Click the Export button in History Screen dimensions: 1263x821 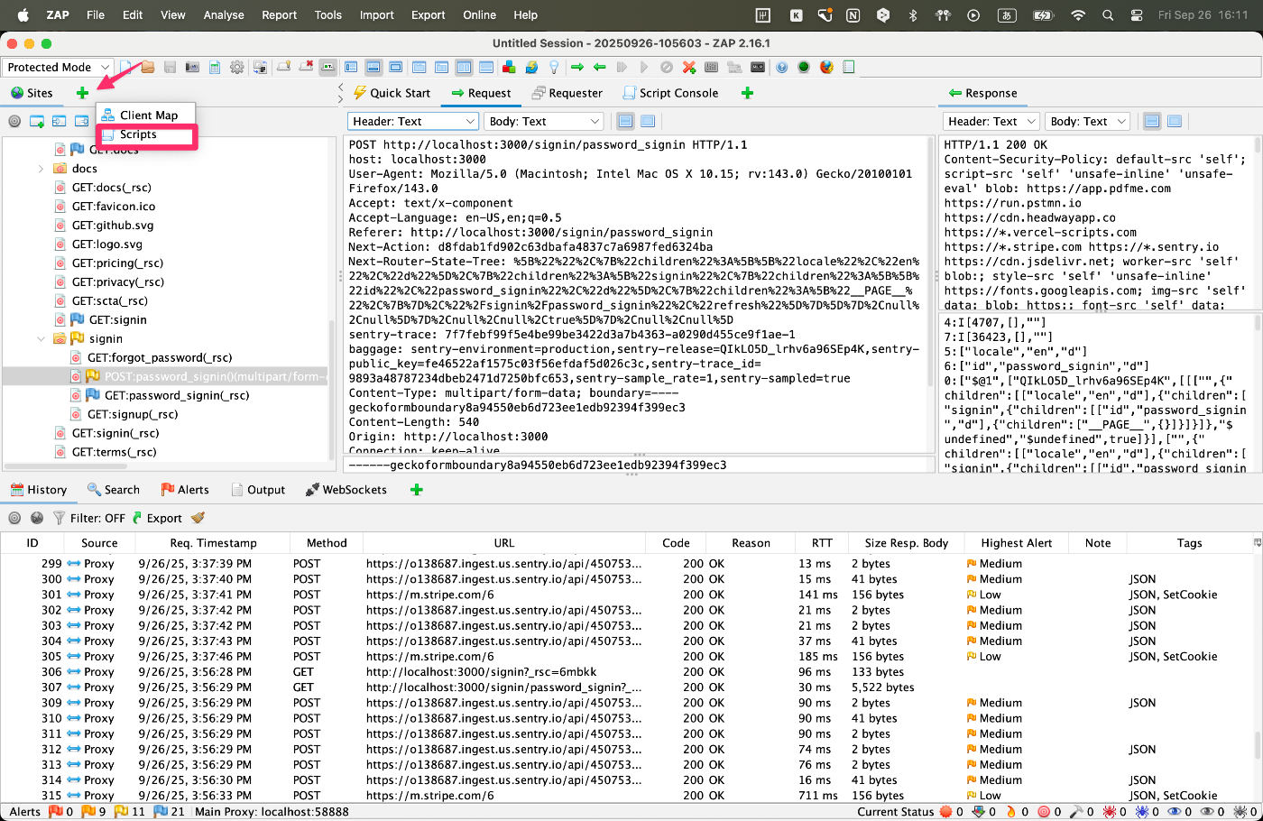[157, 518]
